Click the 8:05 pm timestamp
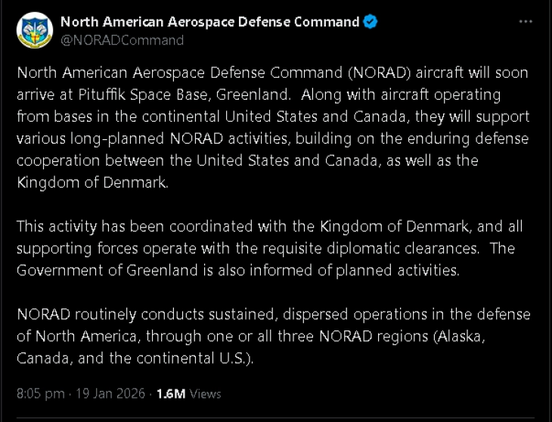Viewport: 552px width, 422px height. 40,394
